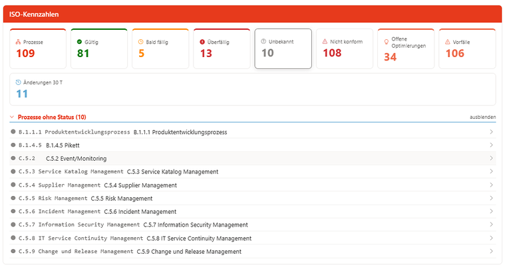Screen dimensions: 511x273
Task: Click the green Gültig checkmark icon
Action: 79,42
